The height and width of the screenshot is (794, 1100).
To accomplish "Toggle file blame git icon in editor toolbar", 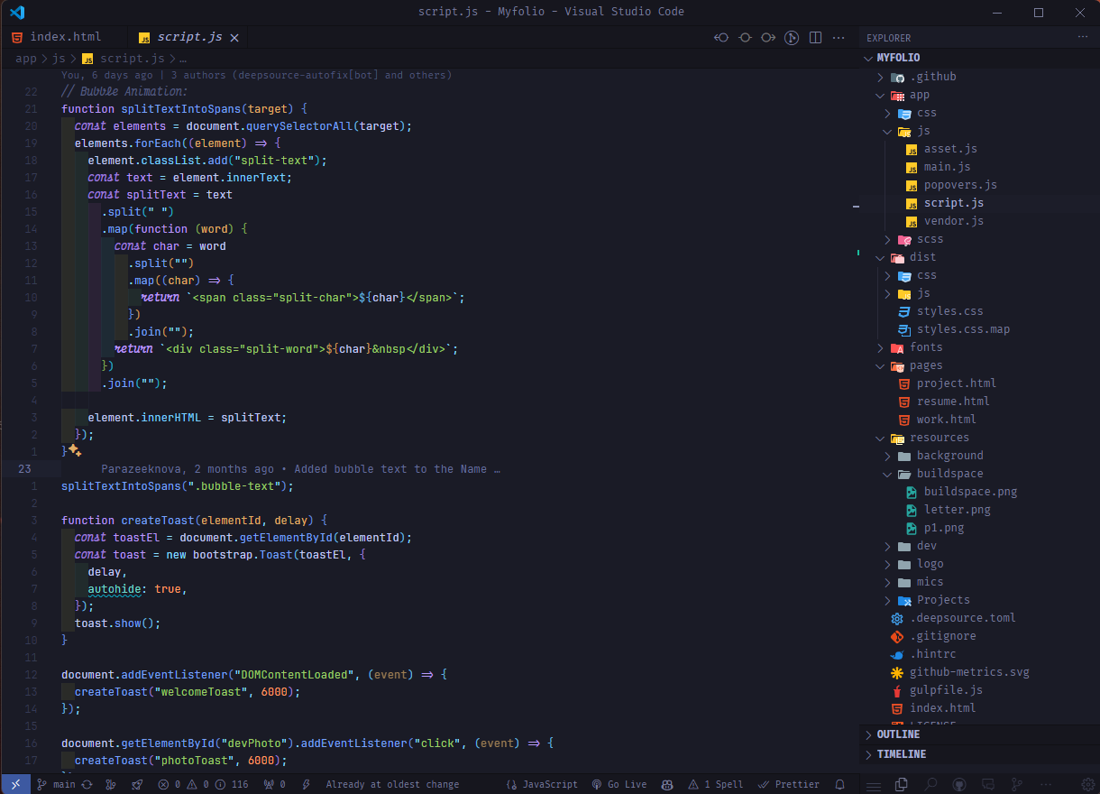I will [791, 38].
